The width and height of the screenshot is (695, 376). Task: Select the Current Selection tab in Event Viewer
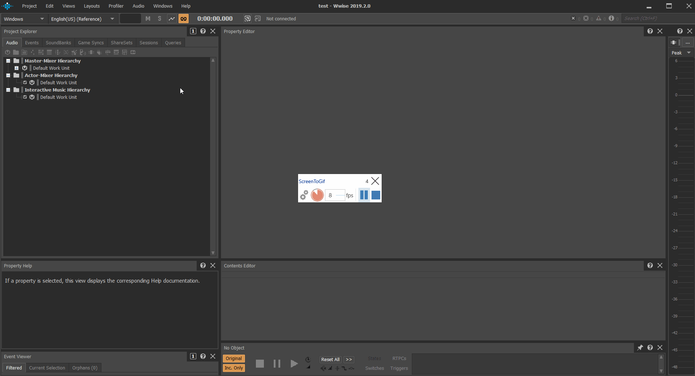pos(47,368)
